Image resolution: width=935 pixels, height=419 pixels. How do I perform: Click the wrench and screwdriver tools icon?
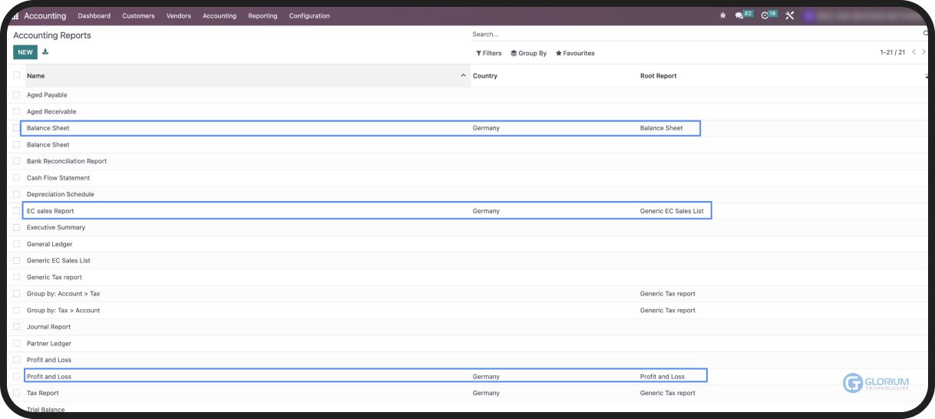(x=789, y=16)
